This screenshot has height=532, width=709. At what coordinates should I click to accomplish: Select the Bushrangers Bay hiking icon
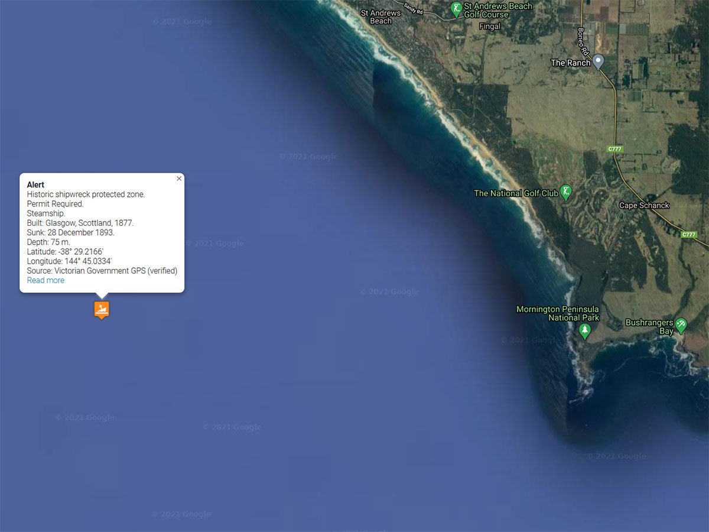tap(681, 325)
